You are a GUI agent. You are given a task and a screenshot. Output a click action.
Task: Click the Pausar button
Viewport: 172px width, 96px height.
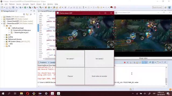pos(70,76)
